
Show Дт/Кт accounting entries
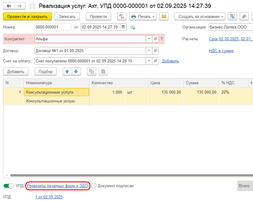(x=122, y=16)
